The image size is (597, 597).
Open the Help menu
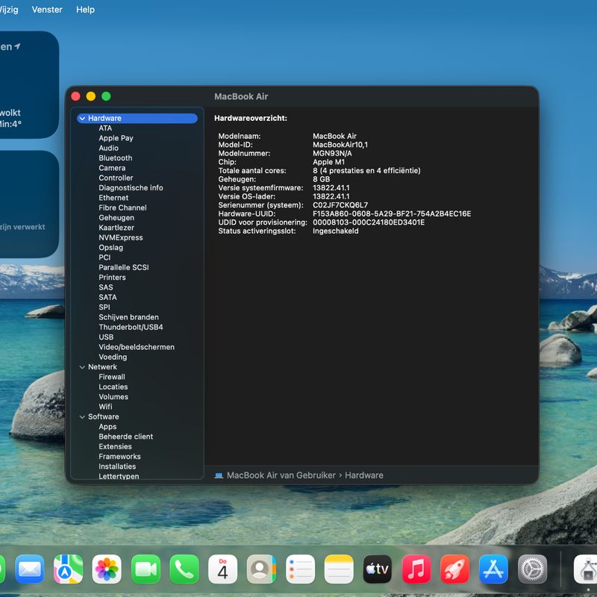pos(86,10)
